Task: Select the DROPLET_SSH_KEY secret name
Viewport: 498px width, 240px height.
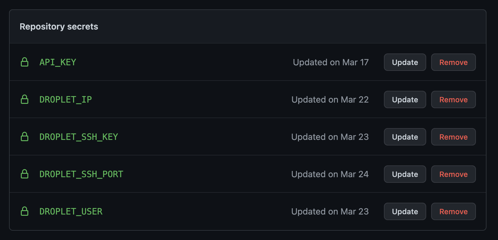Action: pyautogui.click(x=79, y=137)
